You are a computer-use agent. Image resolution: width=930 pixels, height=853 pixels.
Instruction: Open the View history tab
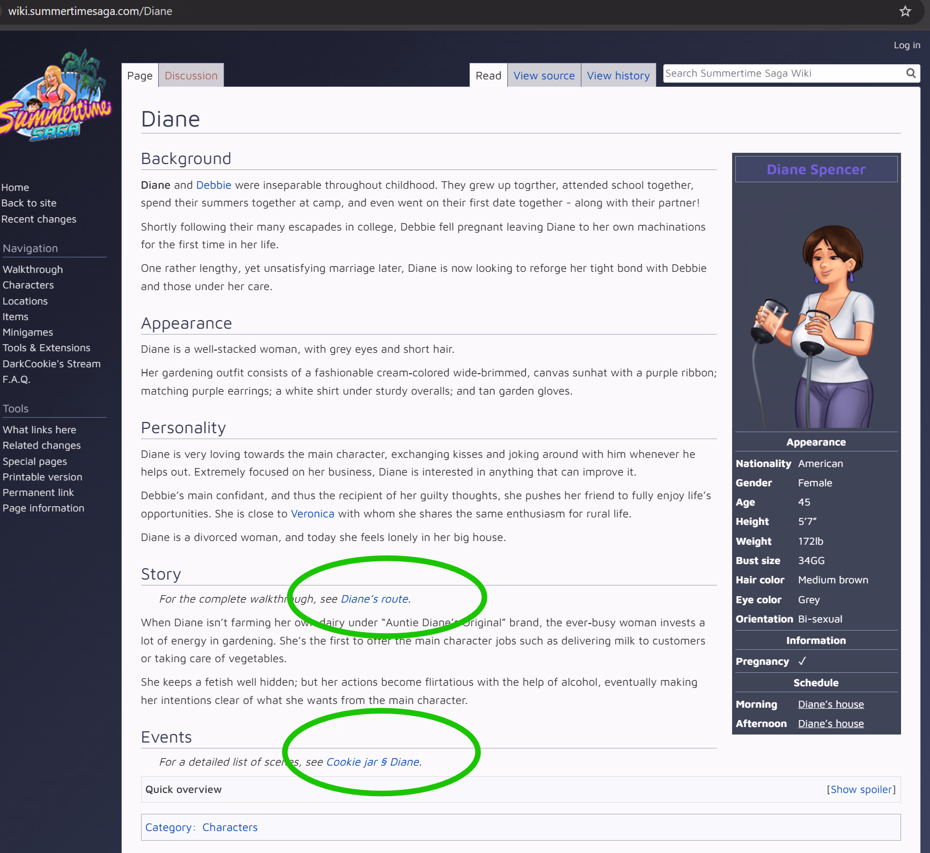[x=618, y=76]
